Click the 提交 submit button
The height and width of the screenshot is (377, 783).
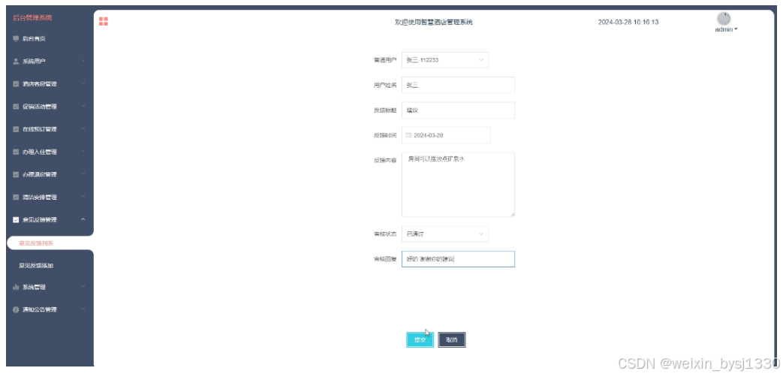coord(420,339)
